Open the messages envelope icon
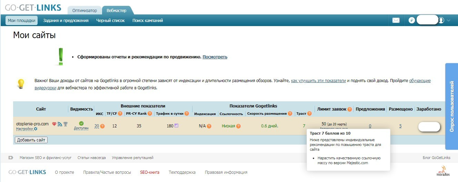Image resolution: width=458 pixels, height=182 pixels. [x=396, y=20]
